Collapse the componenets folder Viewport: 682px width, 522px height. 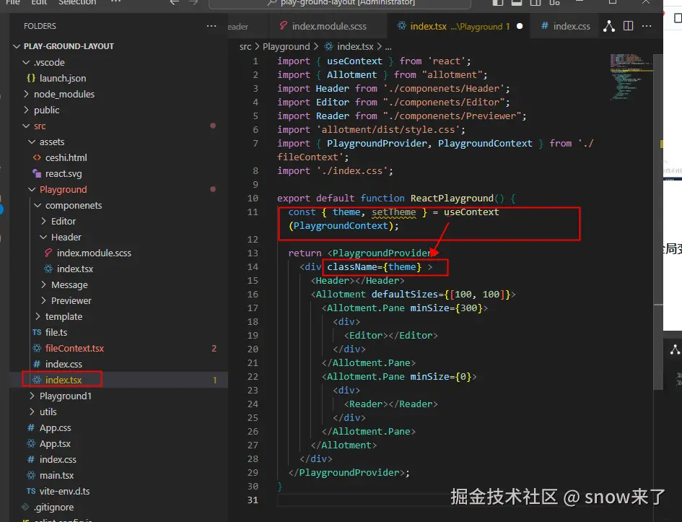pos(38,205)
